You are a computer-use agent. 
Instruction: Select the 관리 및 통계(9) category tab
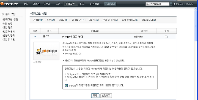tap(110, 20)
